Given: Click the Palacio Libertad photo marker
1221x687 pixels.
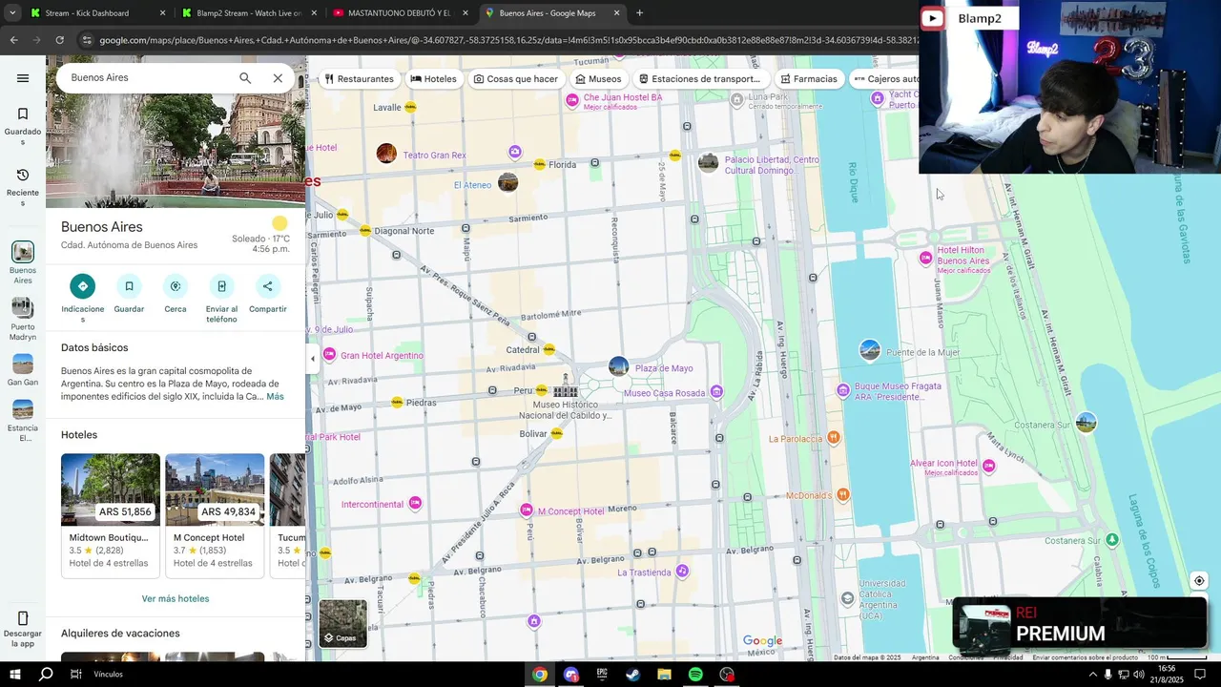Looking at the screenshot, I should [x=708, y=162].
